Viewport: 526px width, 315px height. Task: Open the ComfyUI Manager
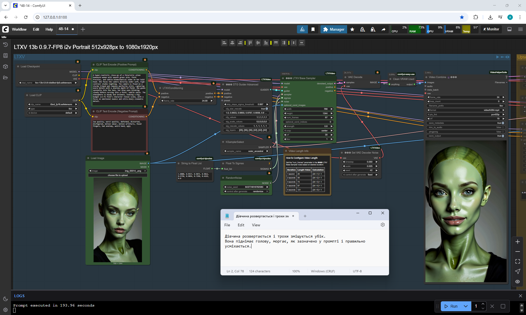point(334,29)
